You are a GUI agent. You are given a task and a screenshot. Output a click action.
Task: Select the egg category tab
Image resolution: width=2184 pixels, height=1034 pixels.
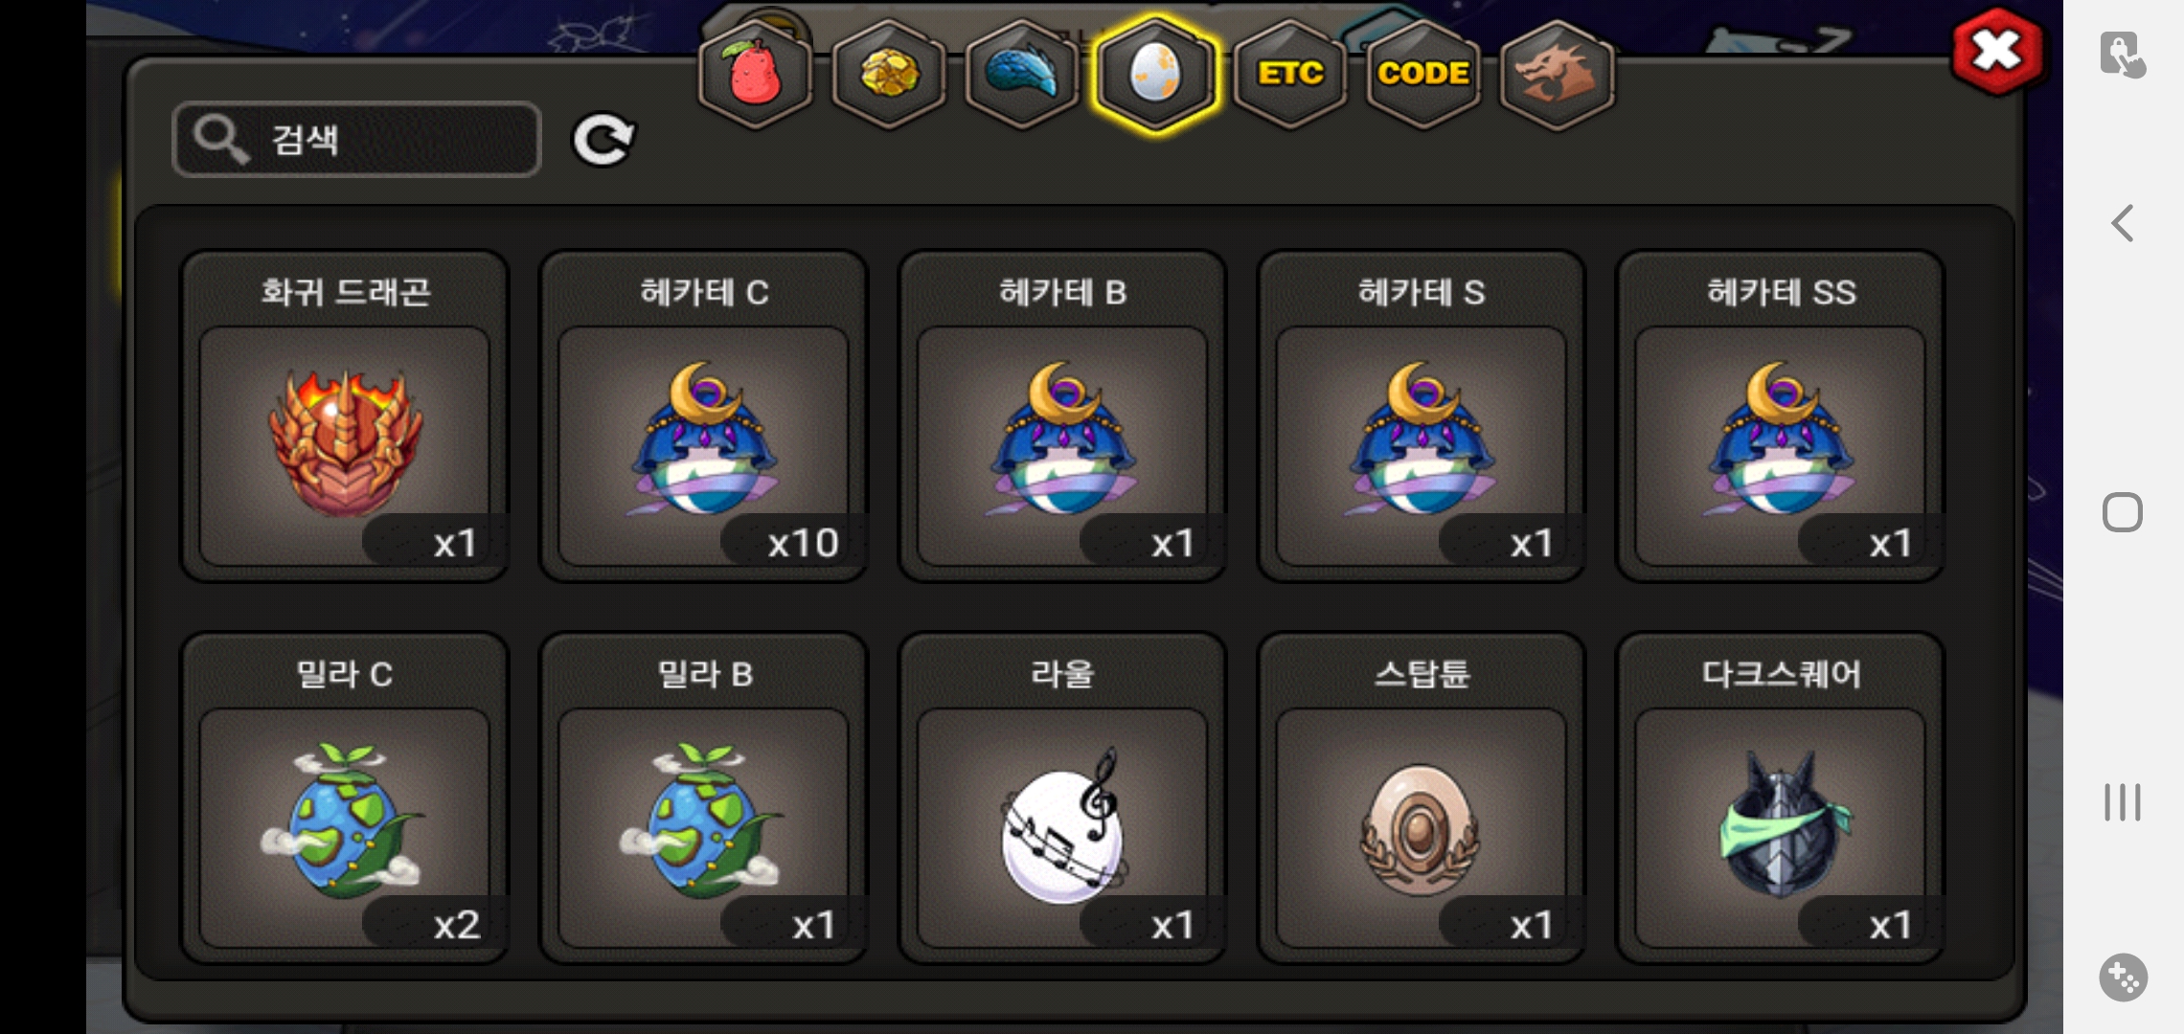(1156, 75)
